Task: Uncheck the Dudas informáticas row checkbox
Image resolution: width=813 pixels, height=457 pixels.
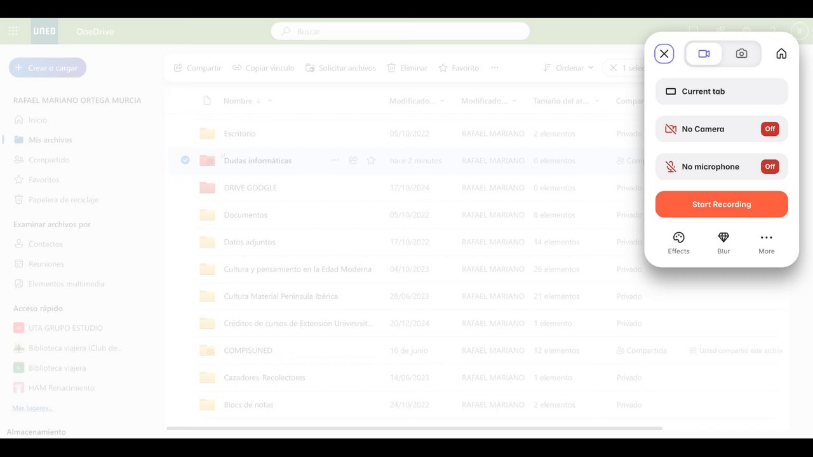Action: 185,160
